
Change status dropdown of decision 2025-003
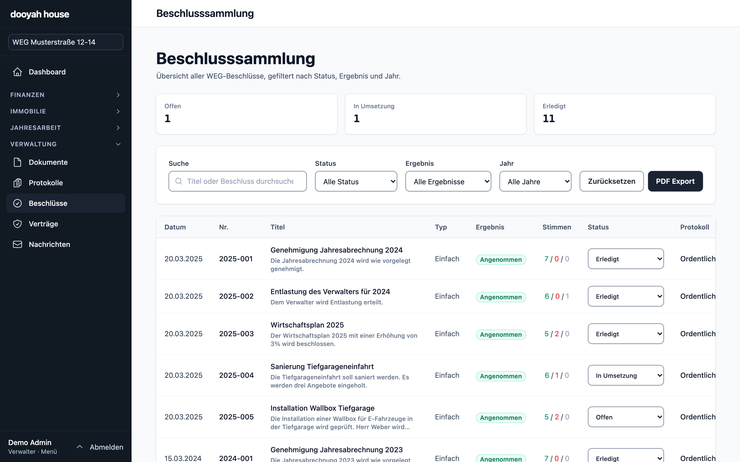click(x=626, y=334)
